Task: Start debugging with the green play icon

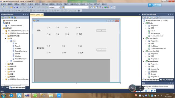Action: coord(47,7)
